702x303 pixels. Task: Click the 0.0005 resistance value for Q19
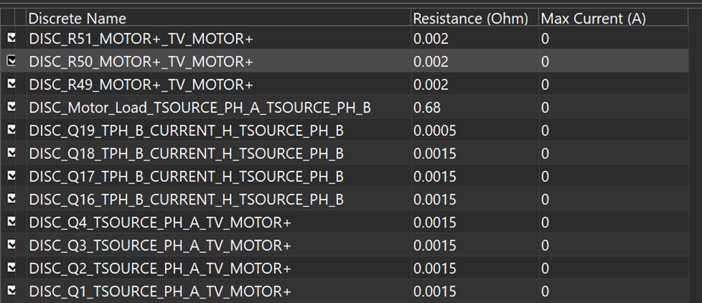(x=435, y=131)
